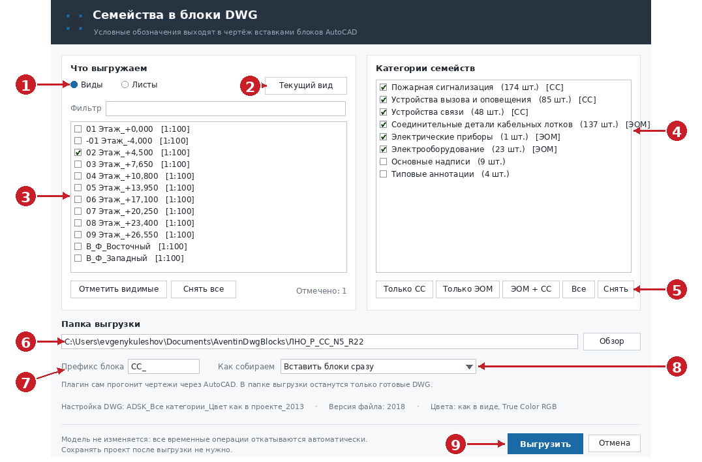Check the 01 Этаж_+0,000 view checkbox
Image resolution: width=702 pixels, height=462 pixels.
78,129
